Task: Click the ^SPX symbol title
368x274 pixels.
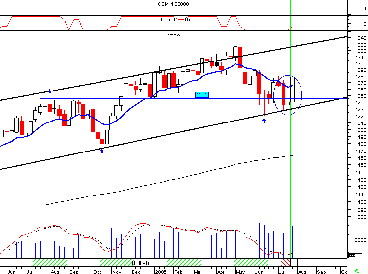Action: [174, 35]
